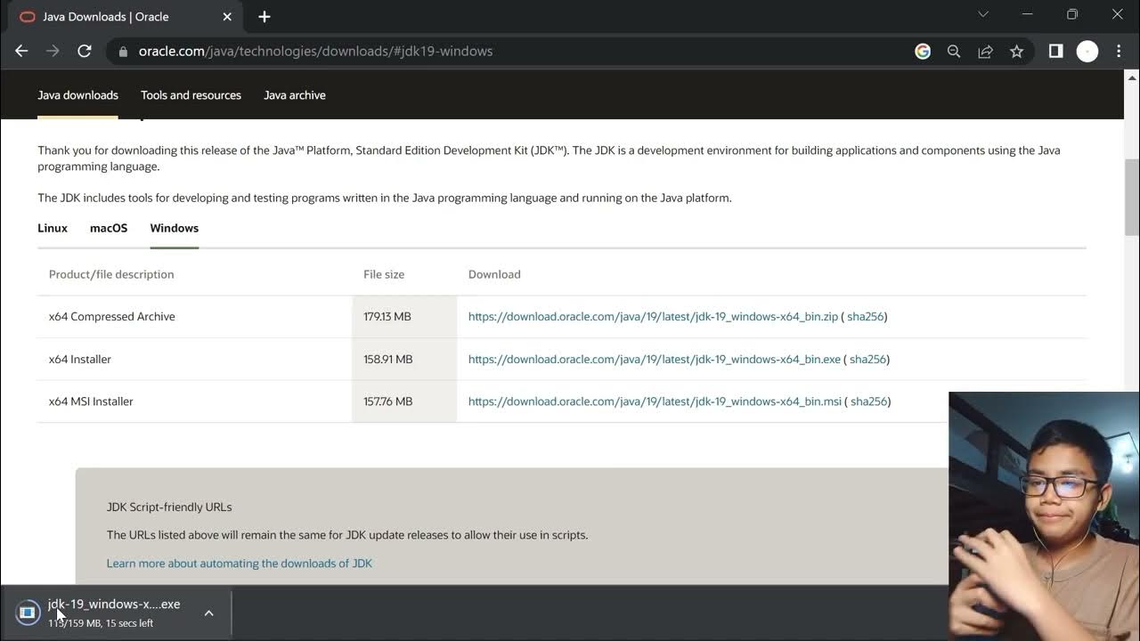Open the Java archive menu item
Viewport: 1140px width, 641px height.
(x=295, y=95)
